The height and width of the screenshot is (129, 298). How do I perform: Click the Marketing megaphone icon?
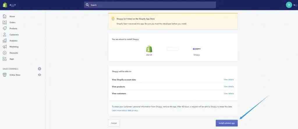tap(5, 47)
